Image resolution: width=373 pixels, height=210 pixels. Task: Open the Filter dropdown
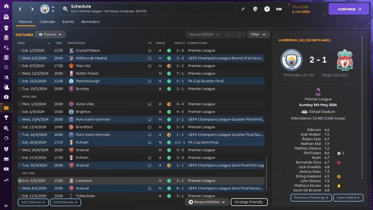click(258, 34)
